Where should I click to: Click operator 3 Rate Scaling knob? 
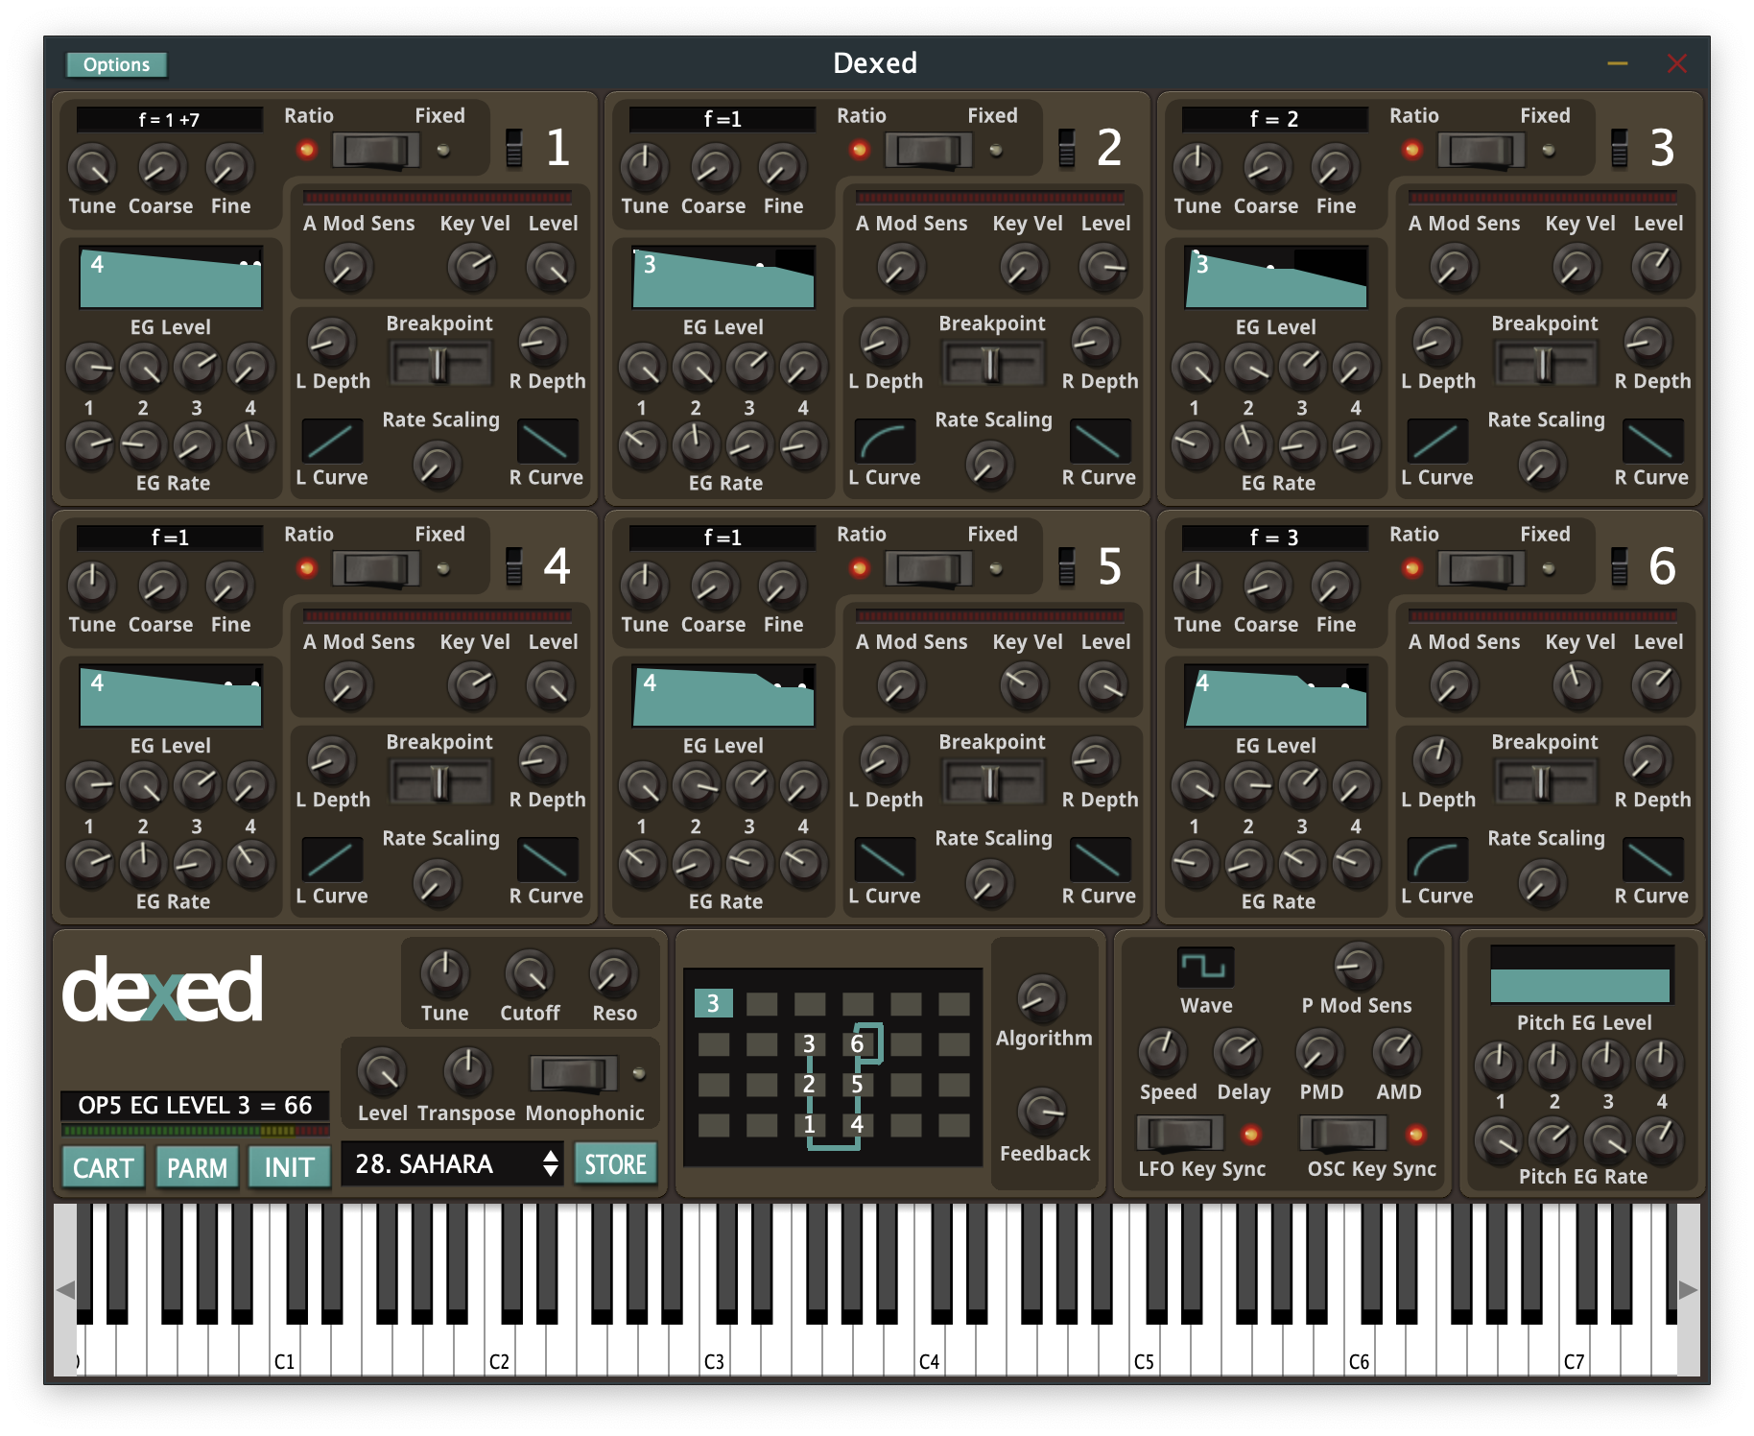1542,465
